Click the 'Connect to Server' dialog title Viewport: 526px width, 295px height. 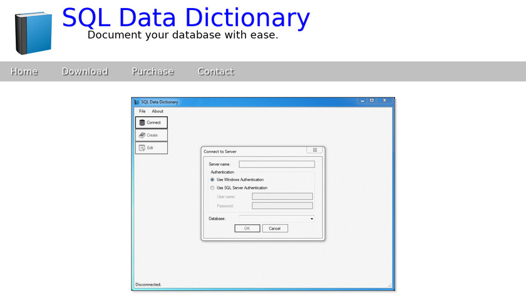point(220,151)
